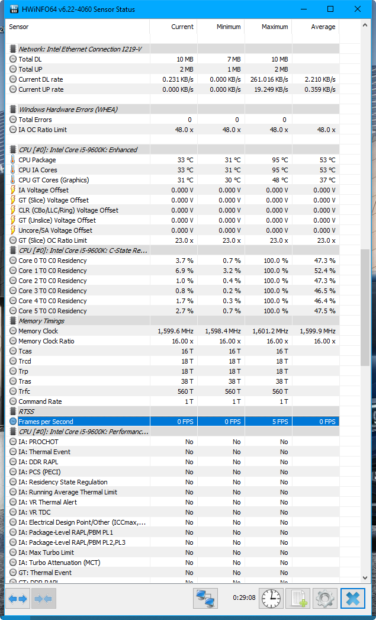Click chip icon of Memory Timings group
This screenshot has width=376, height=620.
point(13,321)
